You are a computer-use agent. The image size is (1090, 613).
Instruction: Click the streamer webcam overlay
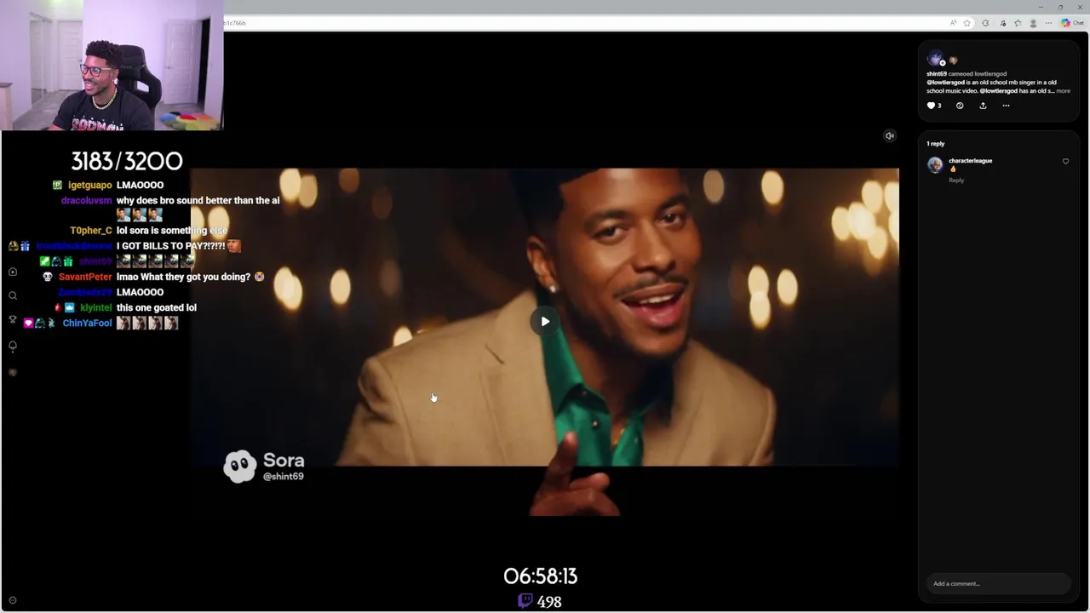[x=112, y=65]
